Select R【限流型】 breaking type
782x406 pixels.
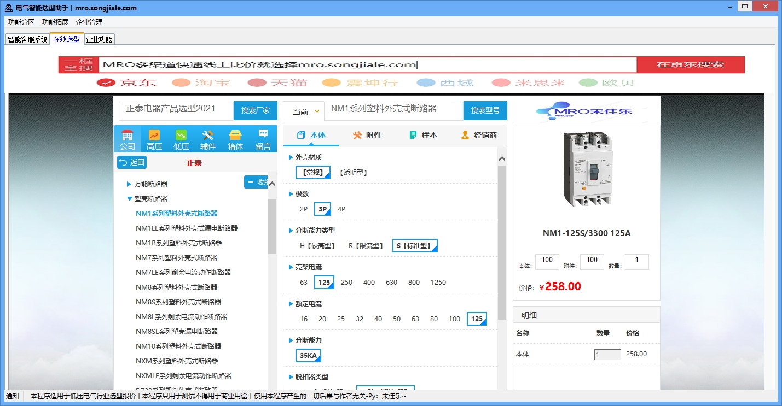point(366,246)
